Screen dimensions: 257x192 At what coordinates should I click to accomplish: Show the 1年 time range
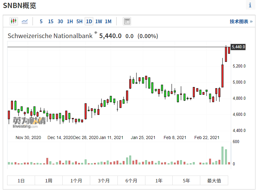click(159, 181)
